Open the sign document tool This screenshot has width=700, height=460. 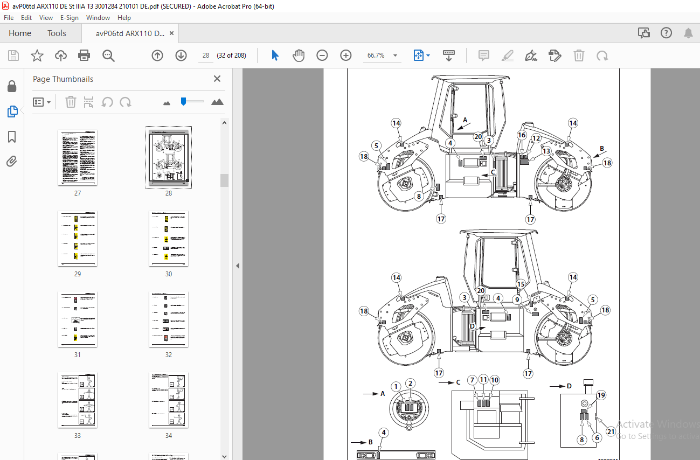(531, 55)
